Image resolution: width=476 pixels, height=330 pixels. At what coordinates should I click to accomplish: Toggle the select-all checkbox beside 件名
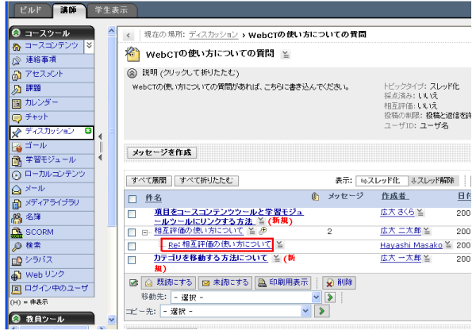pos(132,199)
